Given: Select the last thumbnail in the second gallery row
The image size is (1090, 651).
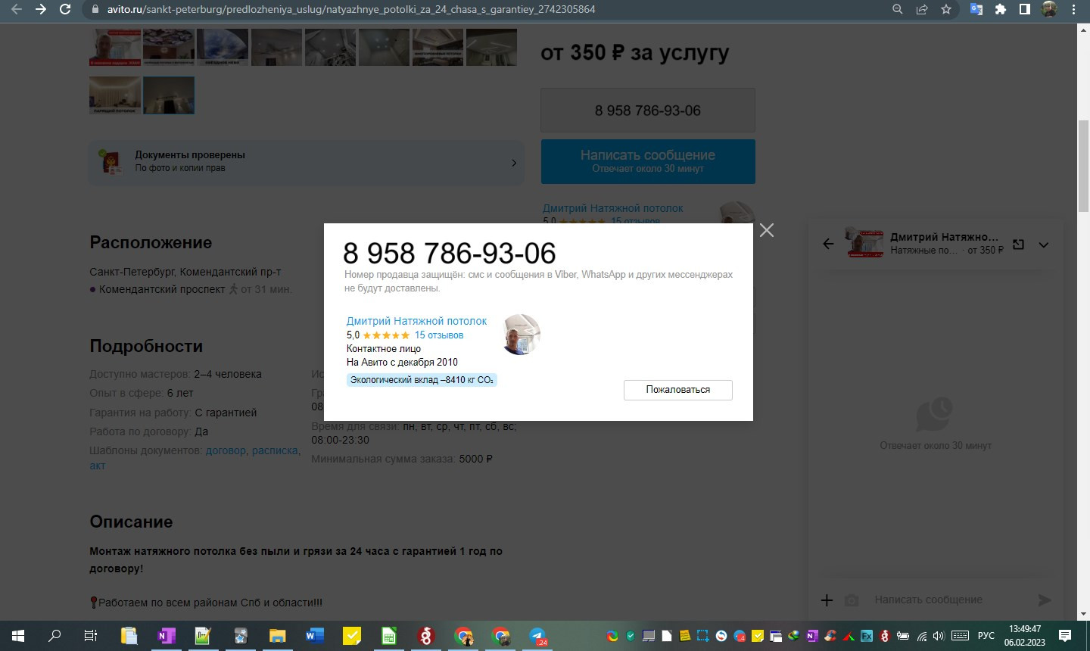Looking at the screenshot, I should (169, 95).
